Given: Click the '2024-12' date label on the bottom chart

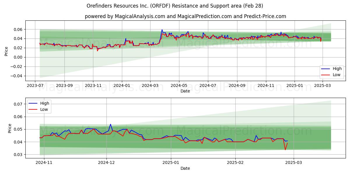Looking at the screenshot, I should pyautogui.click(x=106, y=163).
